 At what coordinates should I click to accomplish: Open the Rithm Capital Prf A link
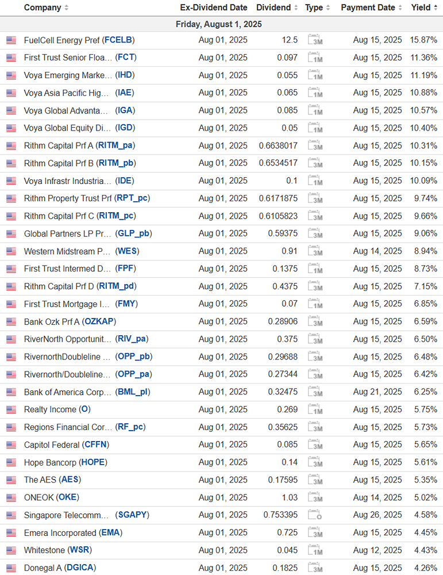[79, 145]
